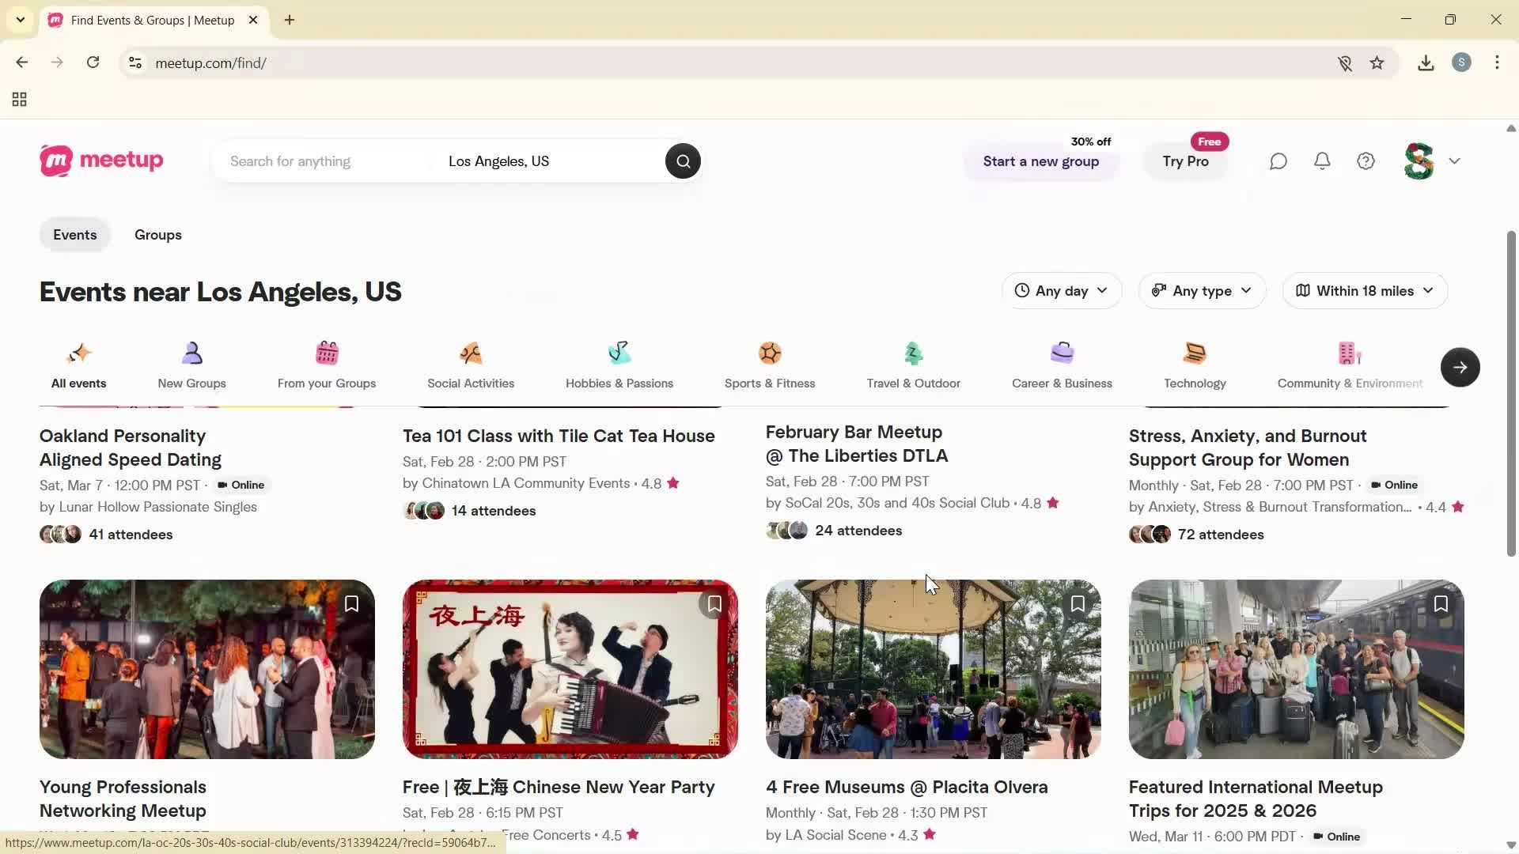Select the Career & Business category
The image size is (1519, 854).
coord(1061,364)
